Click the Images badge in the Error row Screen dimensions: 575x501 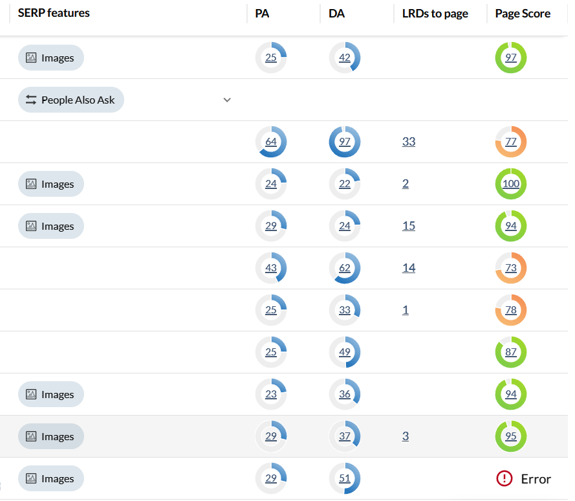(x=51, y=479)
